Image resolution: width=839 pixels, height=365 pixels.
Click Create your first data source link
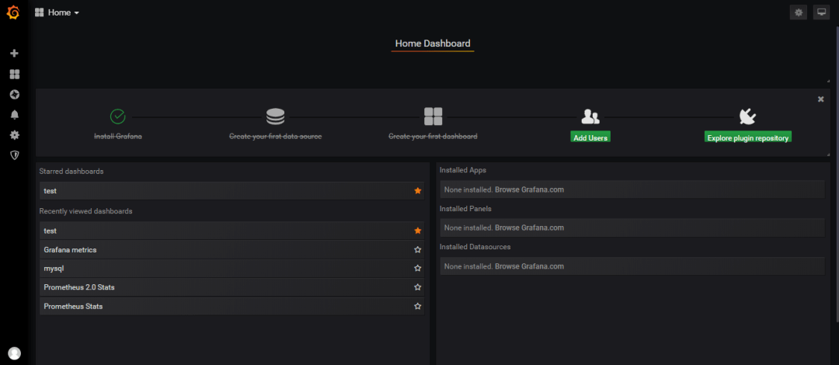pos(276,137)
